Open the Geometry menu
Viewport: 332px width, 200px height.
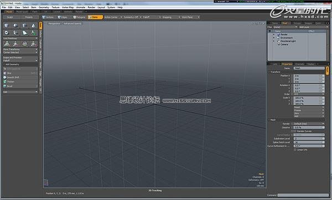(44, 7)
